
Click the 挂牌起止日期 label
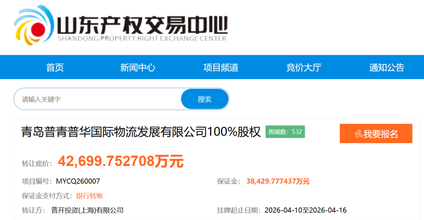[x=239, y=210]
